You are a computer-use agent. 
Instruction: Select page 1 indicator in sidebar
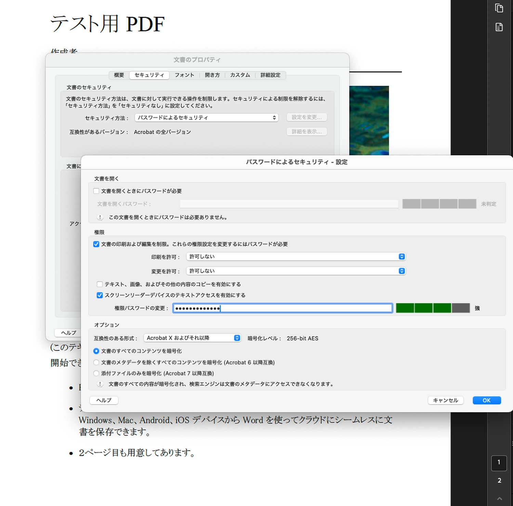[x=499, y=463]
